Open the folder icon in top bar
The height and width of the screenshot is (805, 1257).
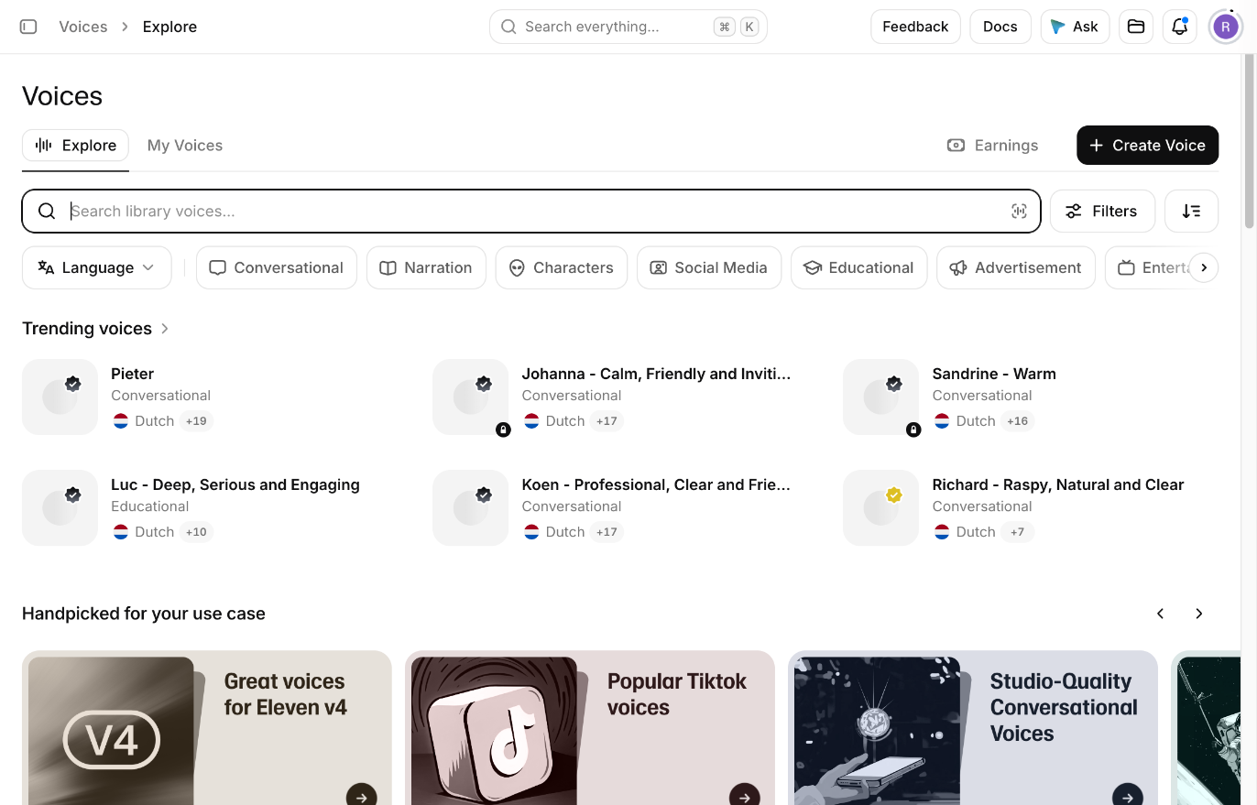click(1136, 27)
